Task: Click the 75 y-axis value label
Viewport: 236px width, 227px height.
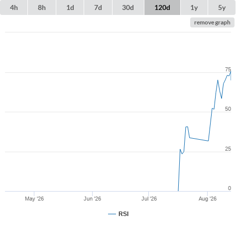Action: [228, 69]
